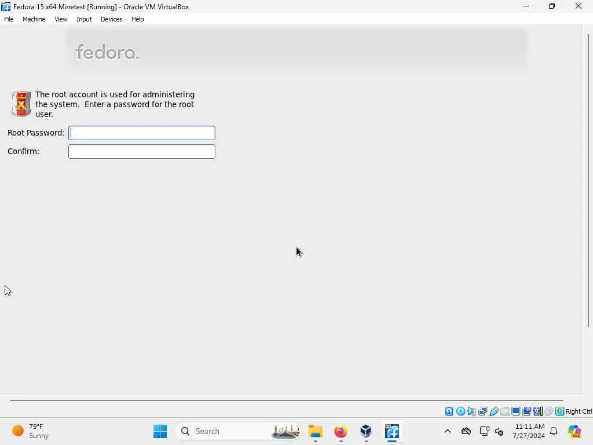Open the Windows Start menu
The width and height of the screenshot is (593, 445).
tap(160, 431)
